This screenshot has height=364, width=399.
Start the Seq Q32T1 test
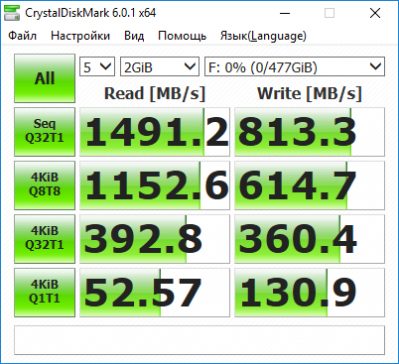click(45, 132)
